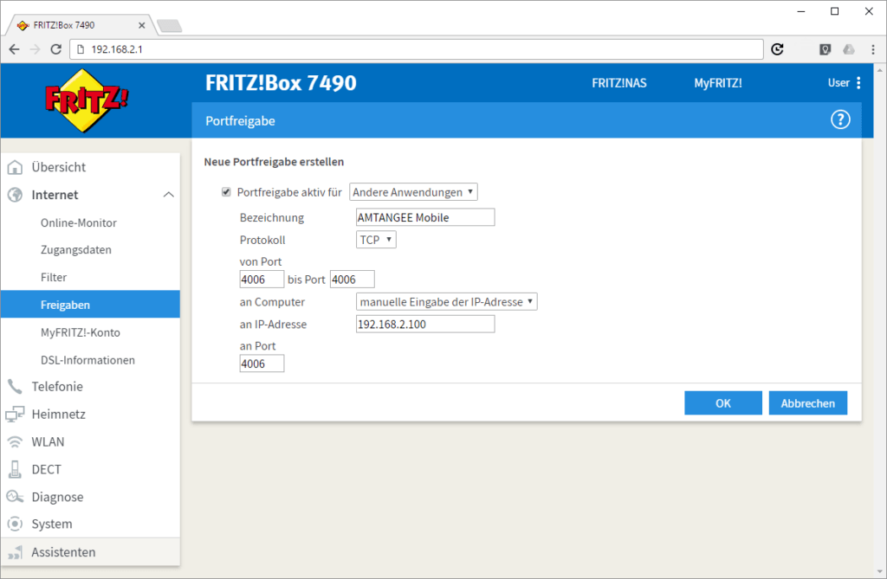Click the help question mark icon
Image resolution: width=887 pixels, height=579 pixels.
(x=840, y=120)
